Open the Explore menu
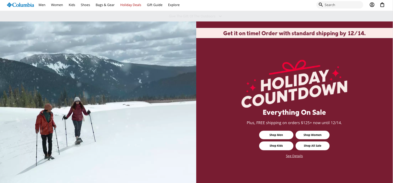 [x=174, y=5]
